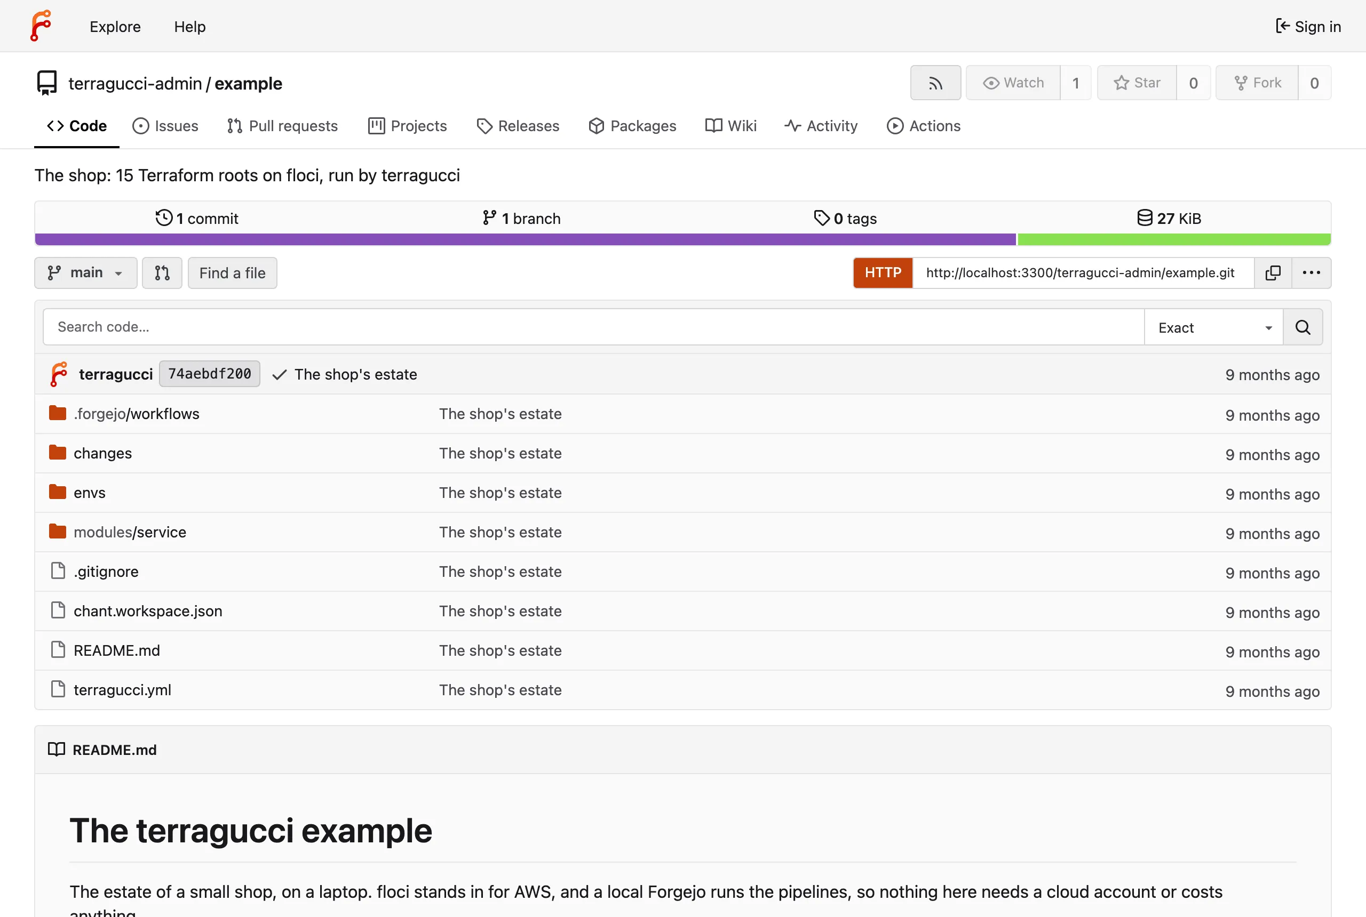Expand the main branch dropdown
This screenshot has width=1366, height=917.
pyautogui.click(x=85, y=273)
